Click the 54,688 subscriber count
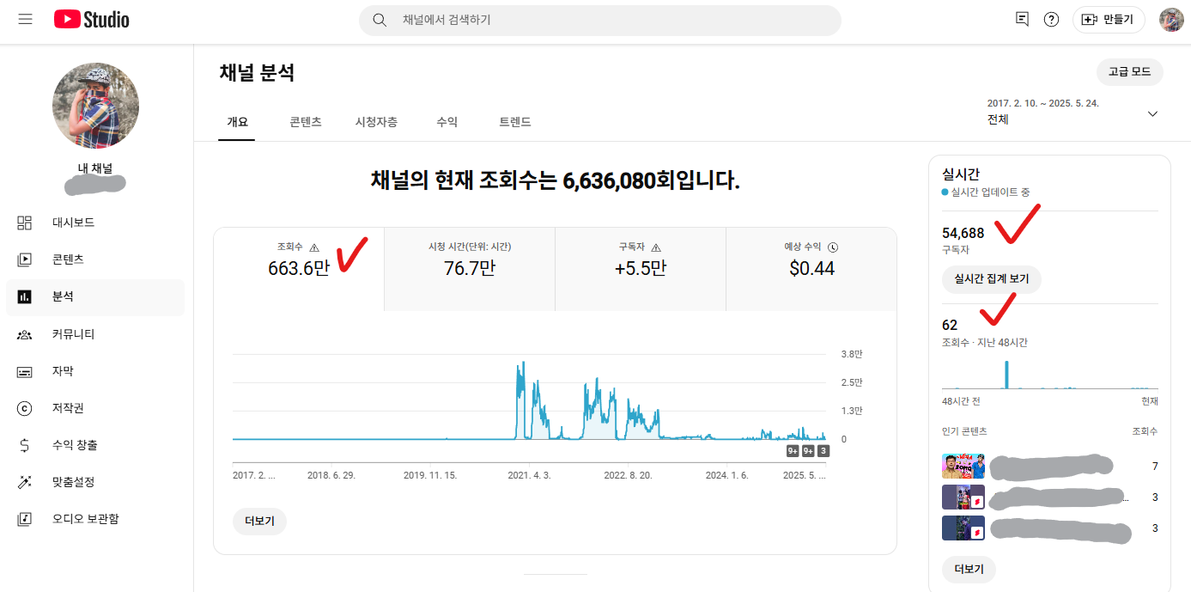1191x592 pixels. click(x=963, y=233)
